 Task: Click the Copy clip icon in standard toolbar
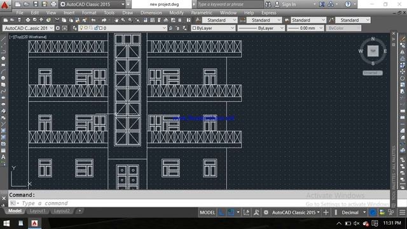[x=64, y=20]
